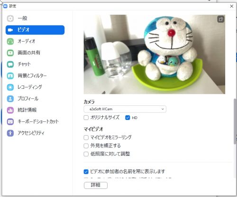Click the keyboard shortcuts icon

click(10, 121)
